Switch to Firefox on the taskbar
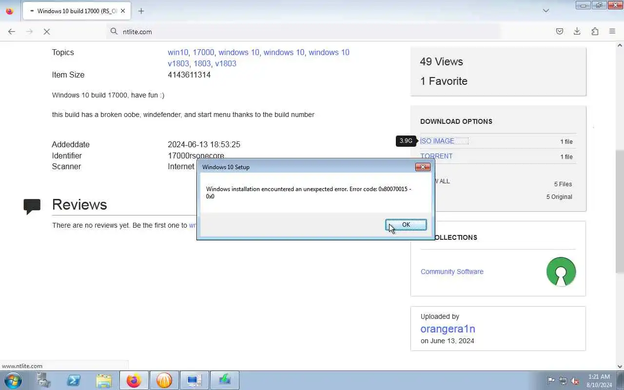 (x=134, y=380)
